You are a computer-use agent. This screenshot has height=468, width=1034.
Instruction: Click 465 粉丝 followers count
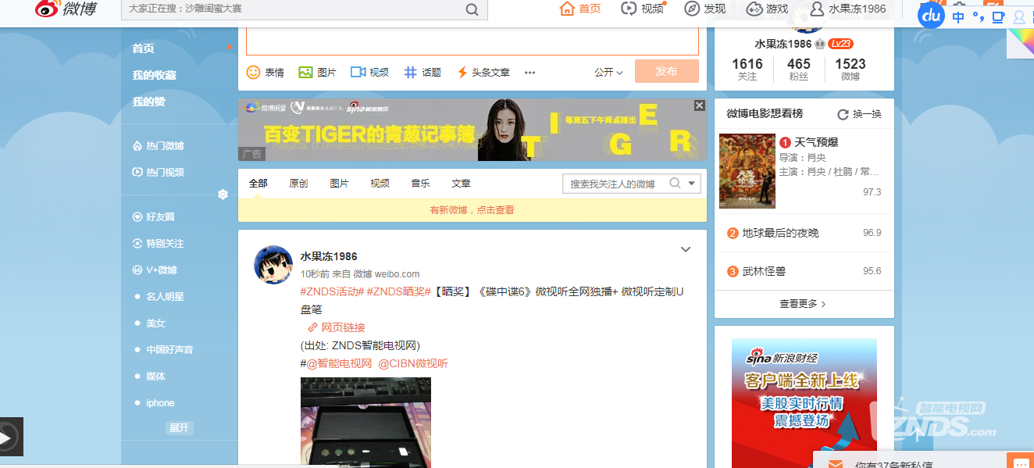tap(799, 69)
